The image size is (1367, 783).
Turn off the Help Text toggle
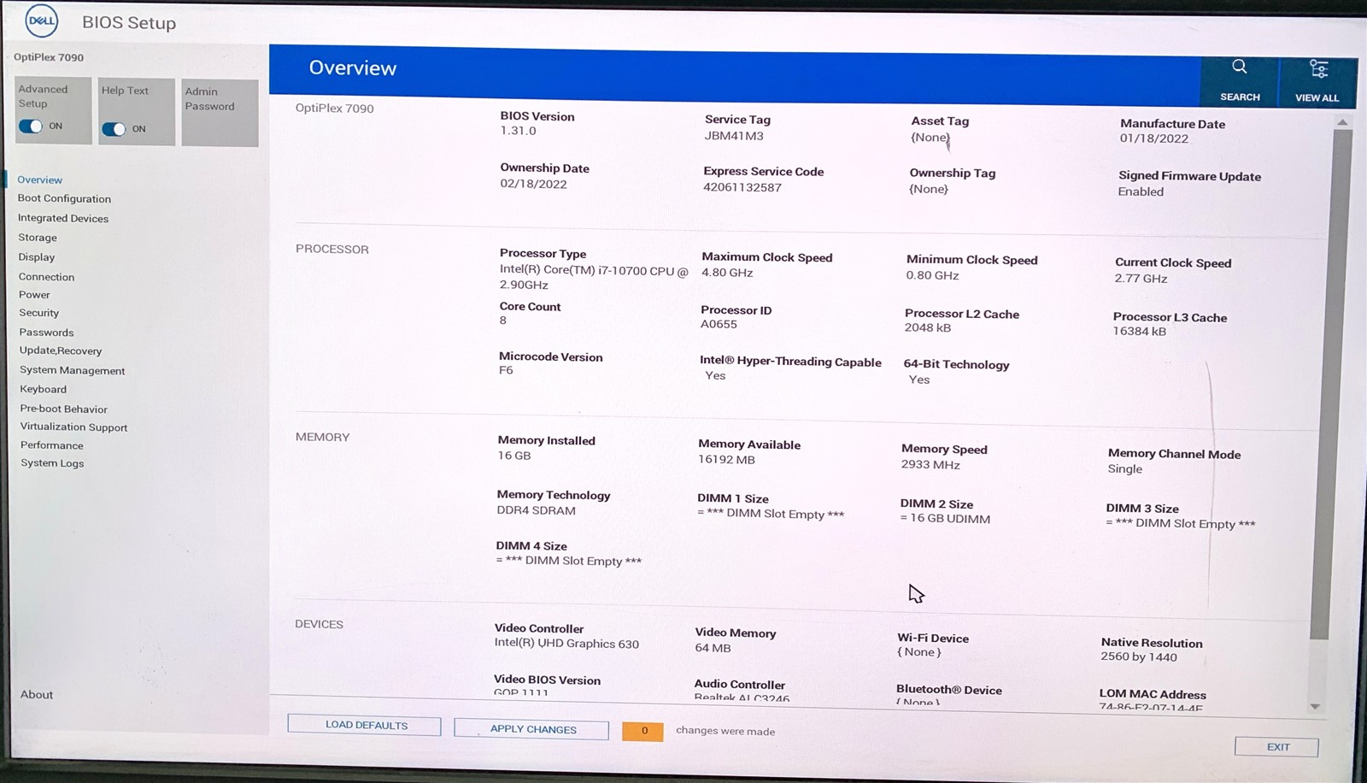point(114,129)
